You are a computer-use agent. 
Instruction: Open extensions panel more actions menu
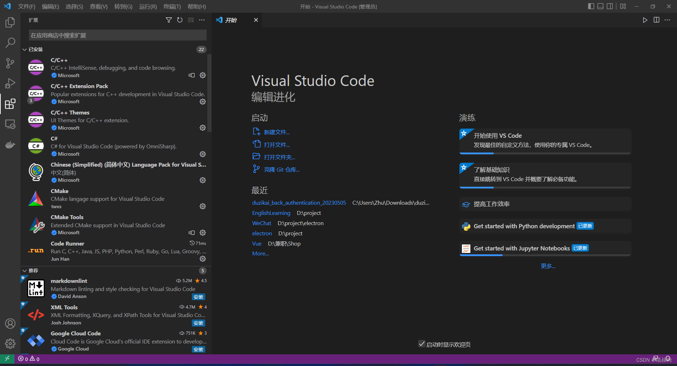point(202,20)
